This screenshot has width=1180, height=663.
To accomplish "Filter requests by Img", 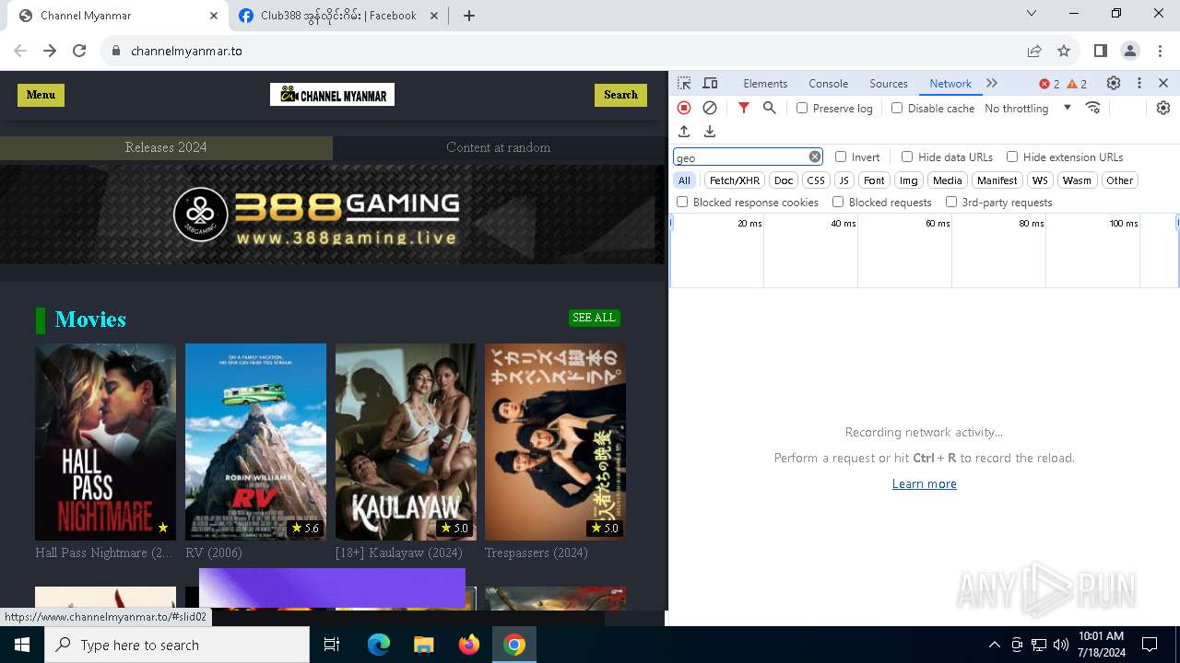I will tap(909, 180).
